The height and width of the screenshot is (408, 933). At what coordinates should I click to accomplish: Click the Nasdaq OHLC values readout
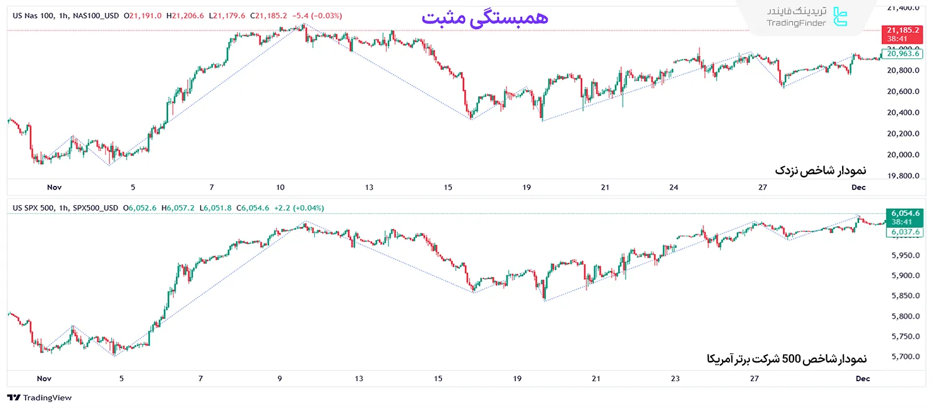point(233,16)
